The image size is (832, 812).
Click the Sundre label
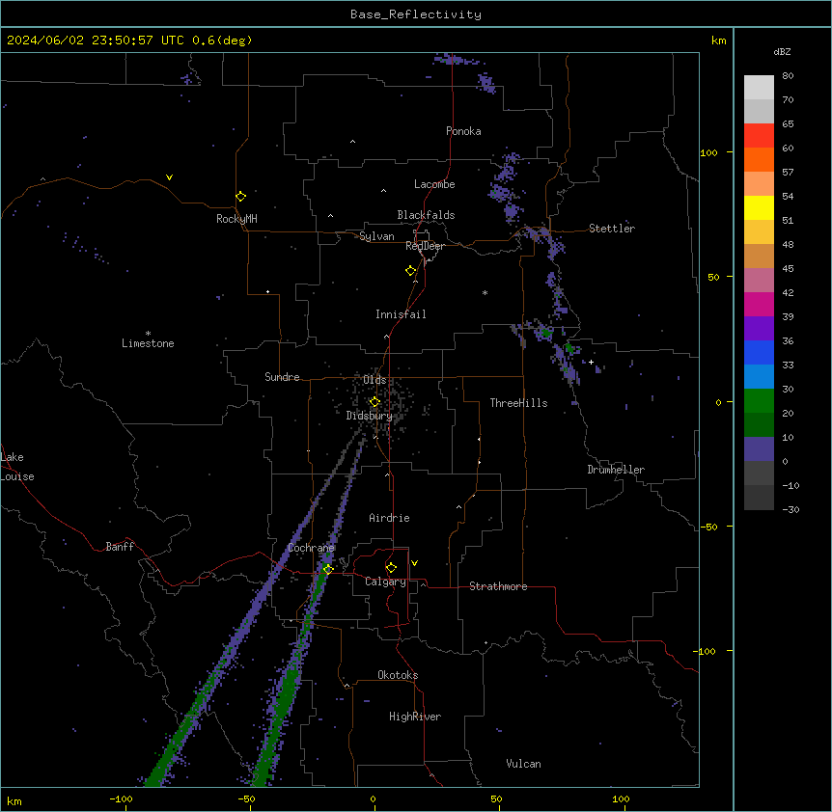tap(282, 377)
